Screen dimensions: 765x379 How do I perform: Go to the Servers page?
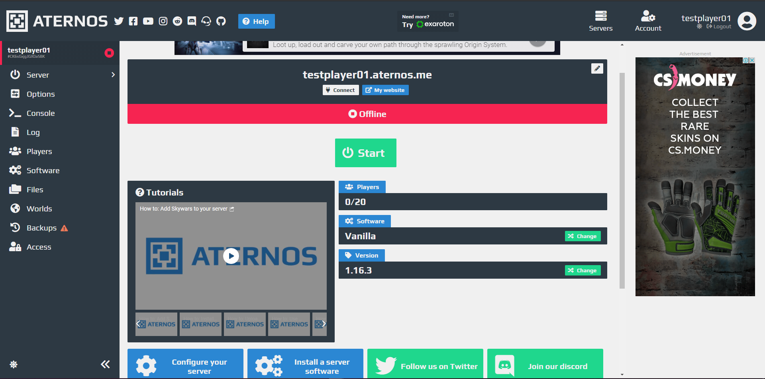tap(601, 21)
